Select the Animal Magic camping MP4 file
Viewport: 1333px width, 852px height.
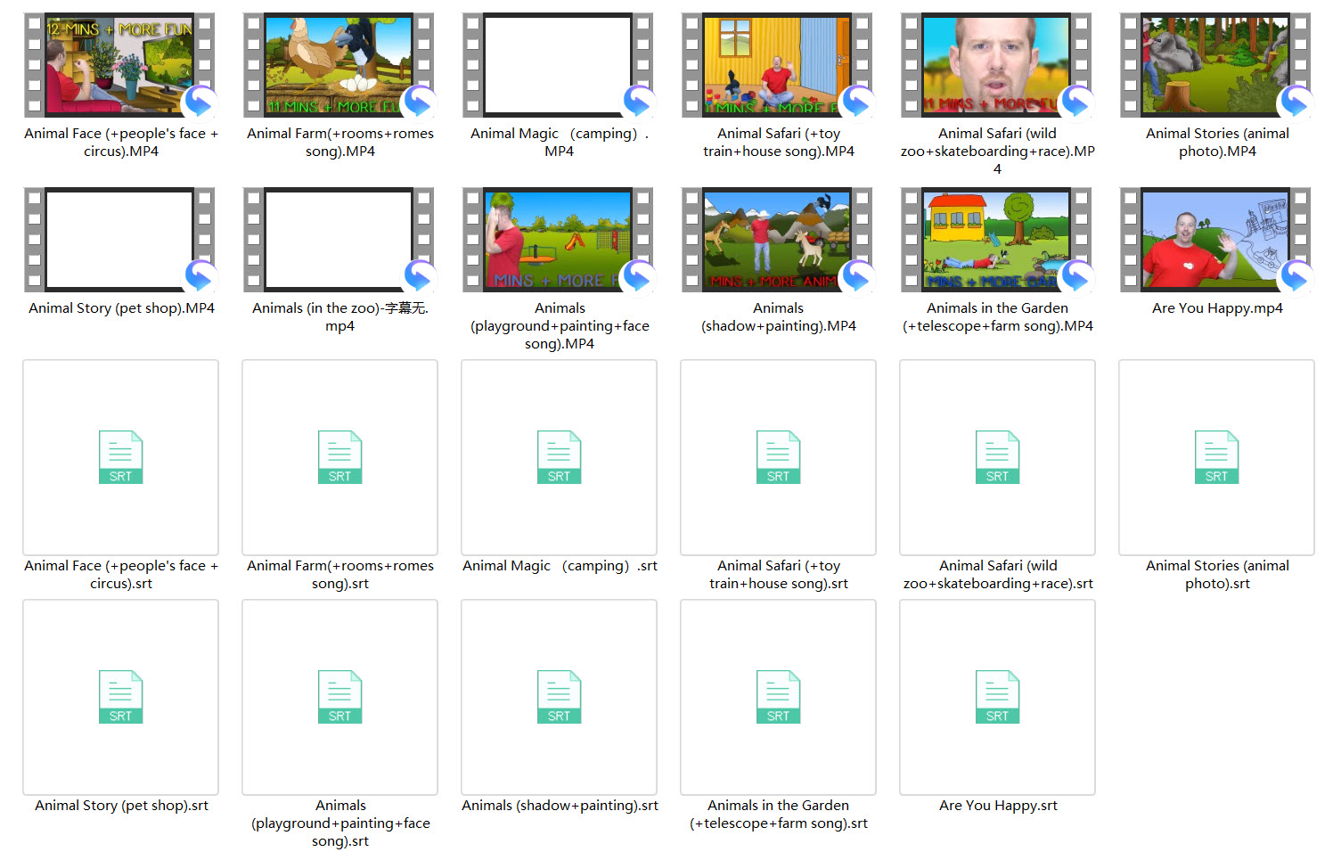pos(559,64)
